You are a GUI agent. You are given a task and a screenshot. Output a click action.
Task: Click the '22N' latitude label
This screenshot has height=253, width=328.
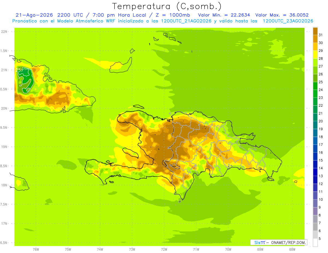tap(4, 32)
